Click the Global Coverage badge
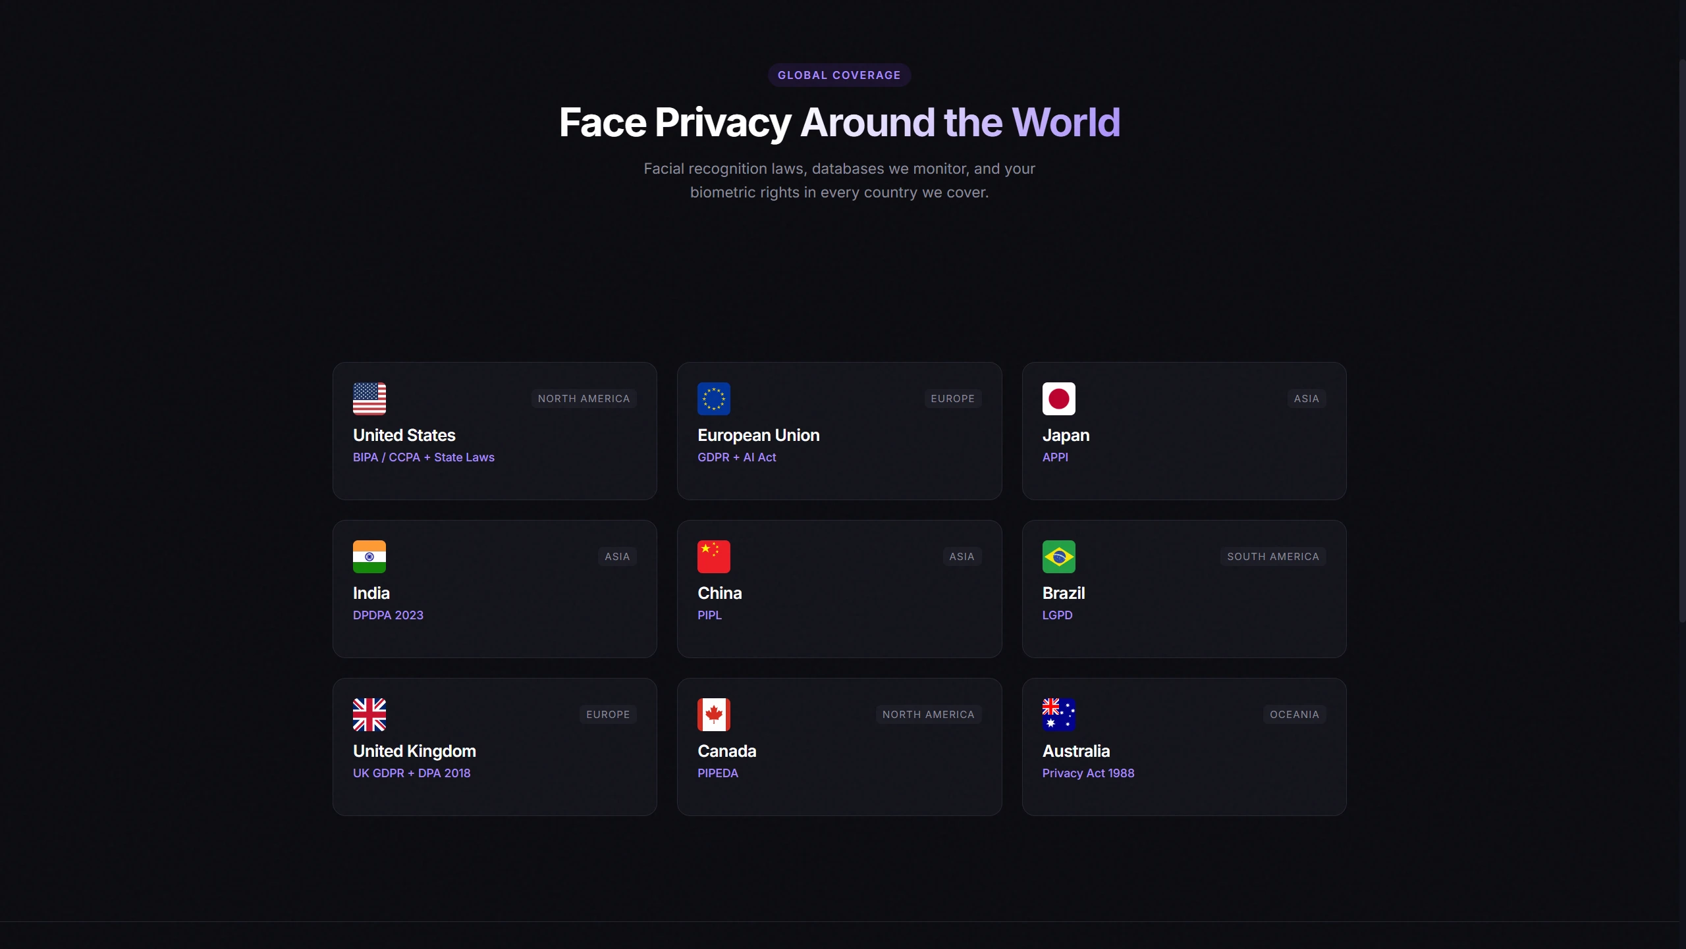This screenshot has width=1686, height=949. [839, 75]
